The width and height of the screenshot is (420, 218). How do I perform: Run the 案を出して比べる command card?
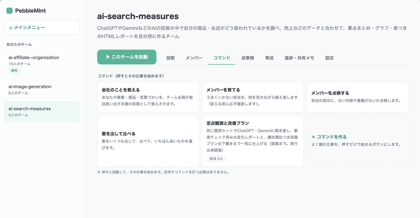click(148, 141)
